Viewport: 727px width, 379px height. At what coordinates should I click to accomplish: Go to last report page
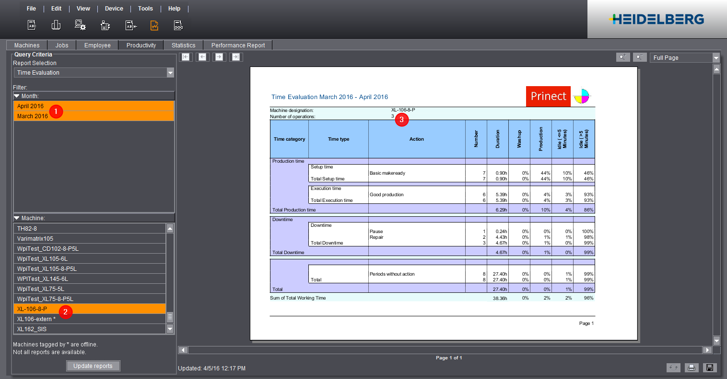pyautogui.click(x=235, y=57)
